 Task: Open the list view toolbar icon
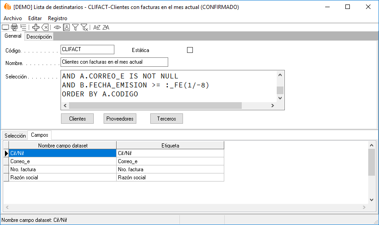tap(23, 27)
